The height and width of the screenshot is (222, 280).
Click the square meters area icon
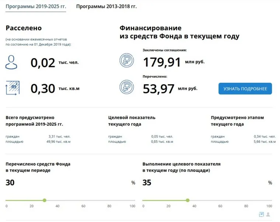(x=12, y=88)
